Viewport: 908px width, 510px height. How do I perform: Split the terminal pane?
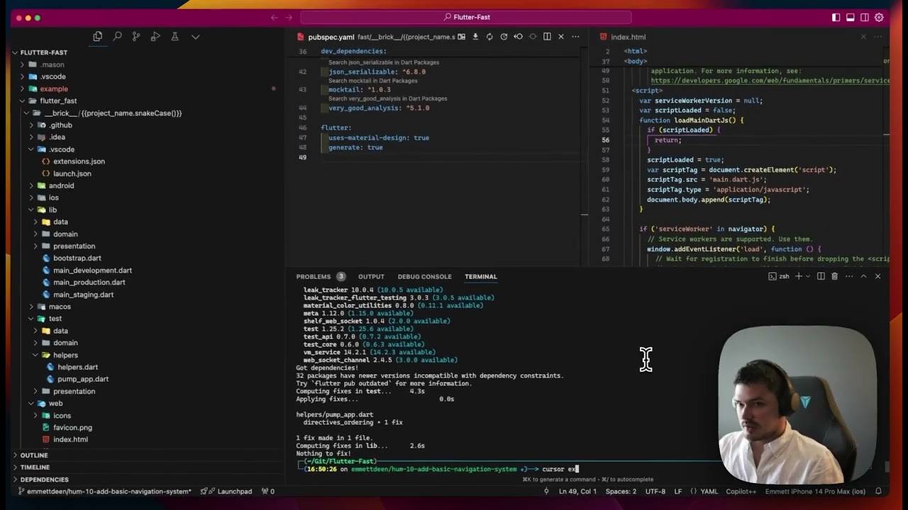click(x=821, y=276)
